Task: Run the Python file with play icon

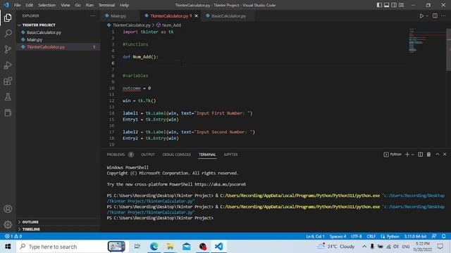Action: 421,16
